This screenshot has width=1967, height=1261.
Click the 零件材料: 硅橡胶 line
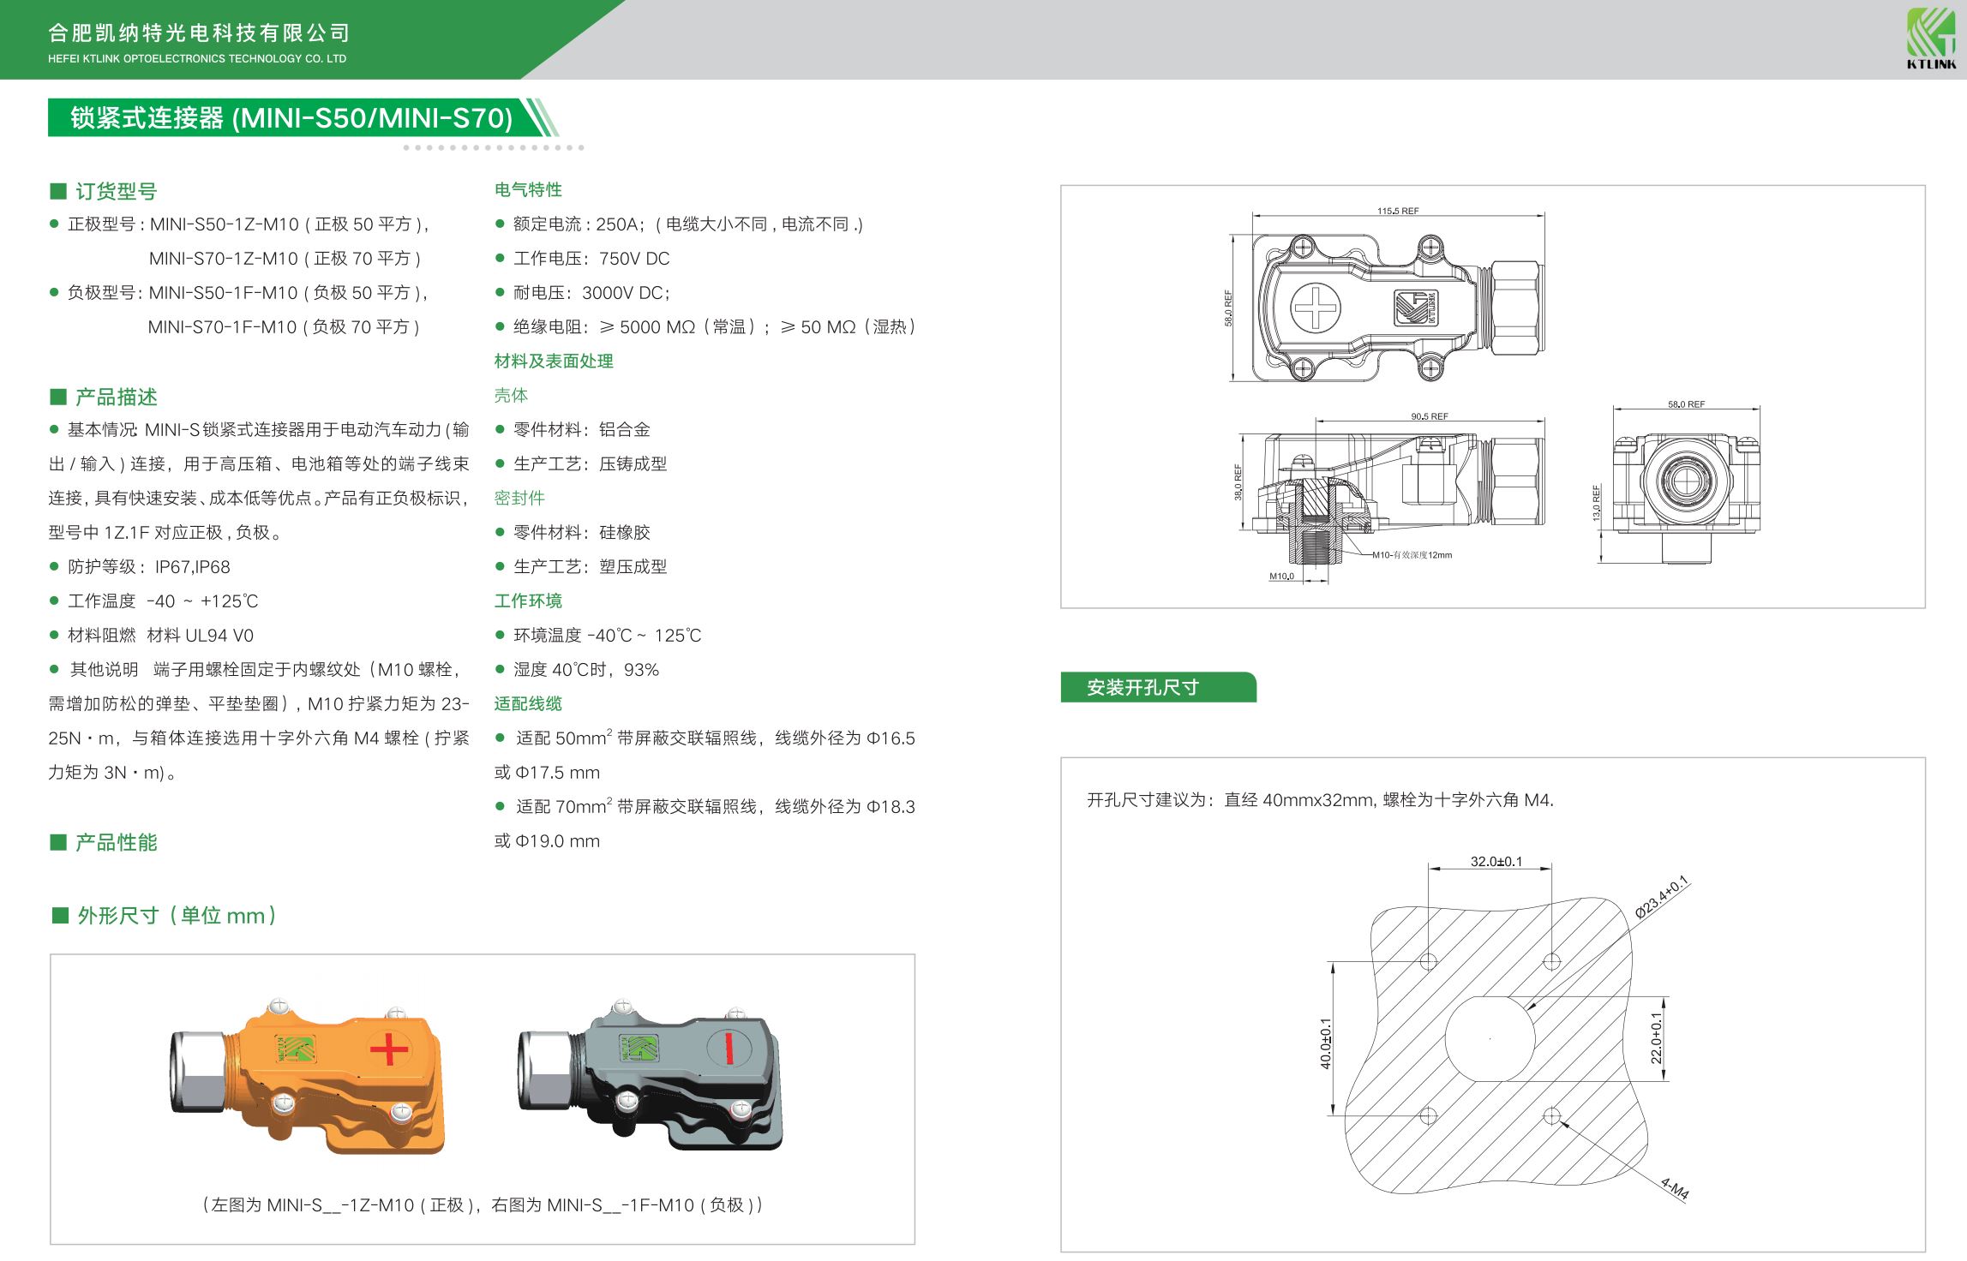point(582,533)
